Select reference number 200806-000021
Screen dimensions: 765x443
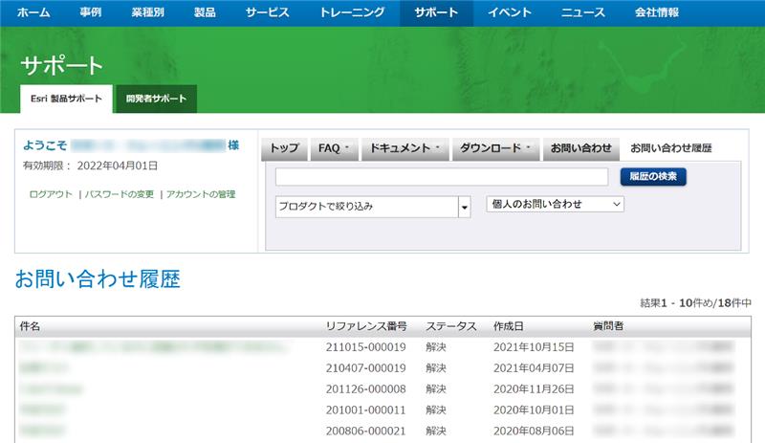(366, 432)
